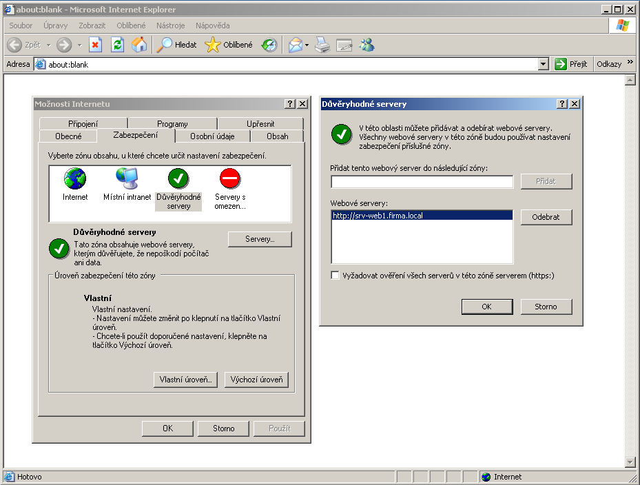Confirm Možnosti Internetu with OK
The image size is (640, 485).
click(168, 429)
